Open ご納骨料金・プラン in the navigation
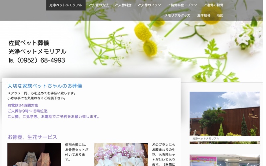Screen dimensions: 266x166 (182, 5)
